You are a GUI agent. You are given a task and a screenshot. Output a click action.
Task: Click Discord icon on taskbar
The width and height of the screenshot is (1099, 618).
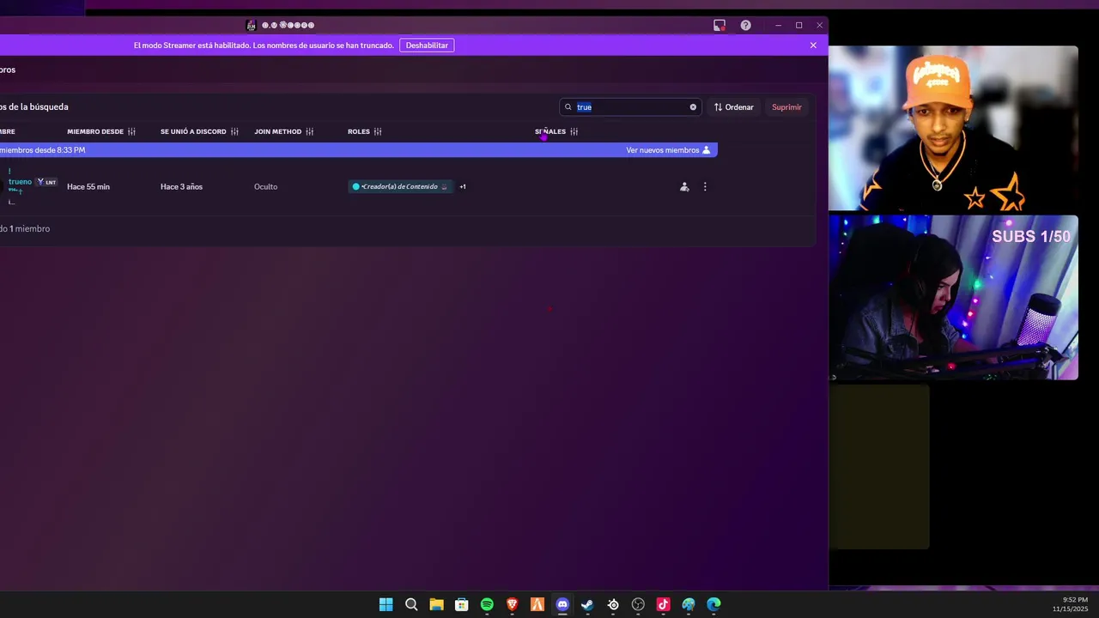[x=562, y=604]
